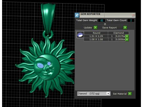Click the GEM REPORTER title bar text
Screen dimensions: 143x107
90,14
